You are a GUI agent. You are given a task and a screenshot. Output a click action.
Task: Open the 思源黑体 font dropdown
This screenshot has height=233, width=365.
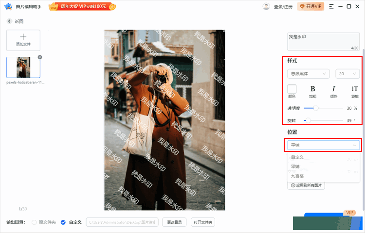click(x=308, y=74)
